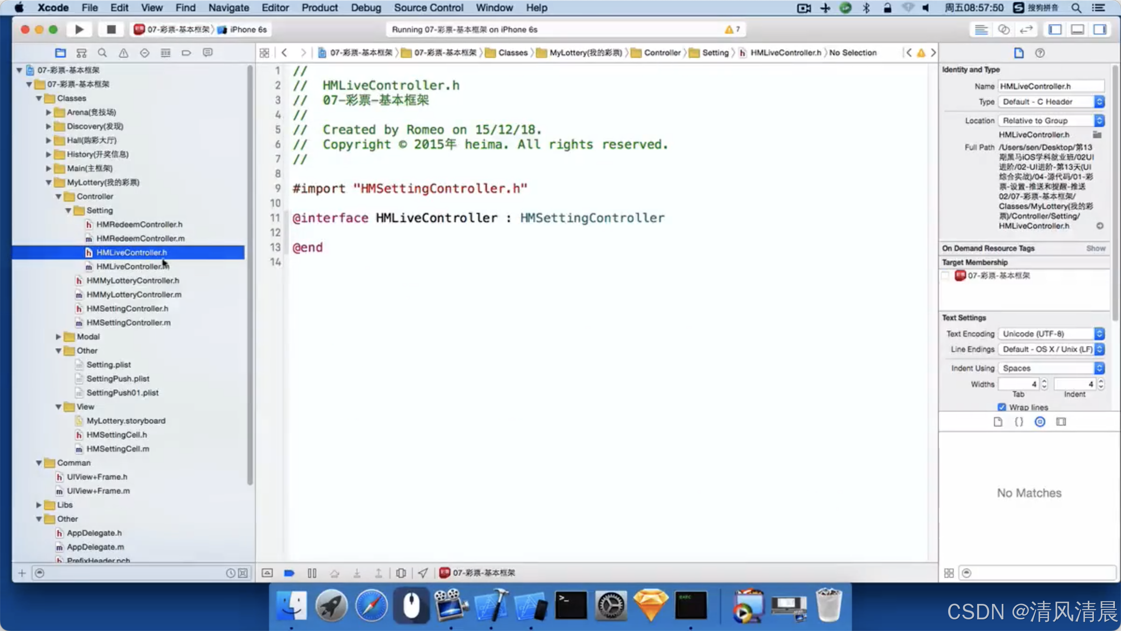Collapse the Setting folder
1121x631 pixels.
pyautogui.click(x=68, y=210)
